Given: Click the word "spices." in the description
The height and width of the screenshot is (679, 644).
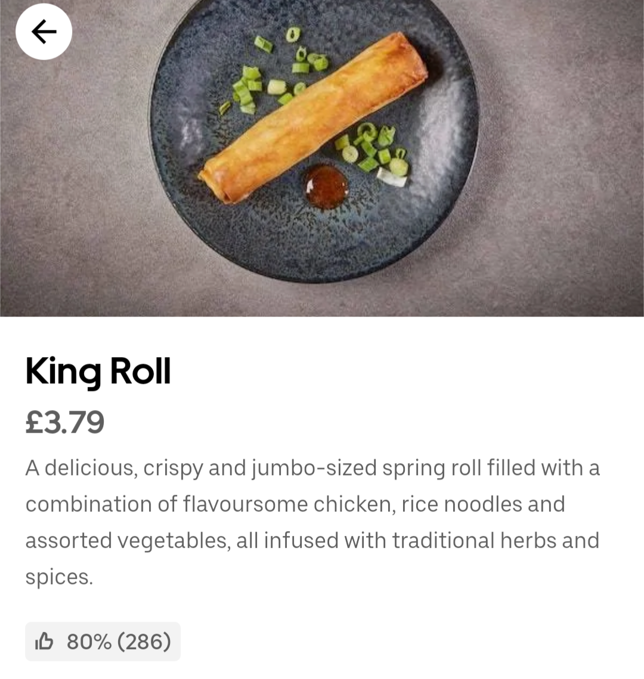Looking at the screenshot, I should coord(59,577).
